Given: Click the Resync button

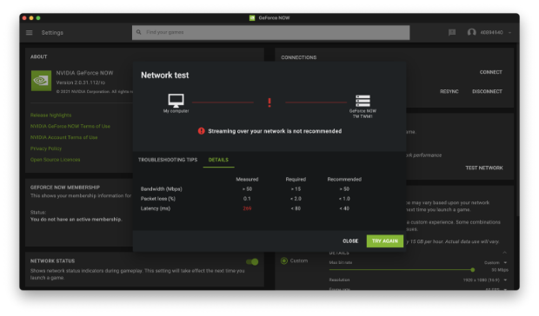Looking at the screenshot, I should click(449, 91).
